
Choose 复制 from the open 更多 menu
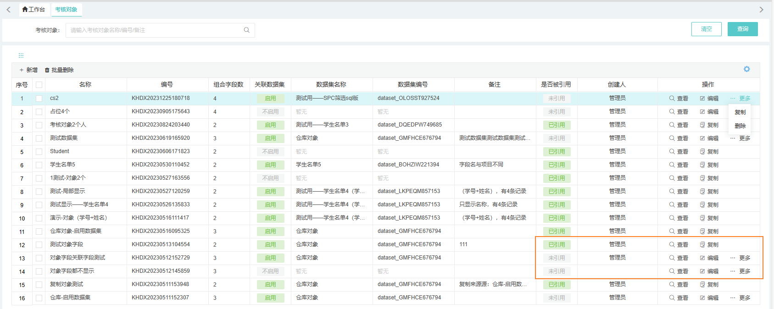[740, 112]
